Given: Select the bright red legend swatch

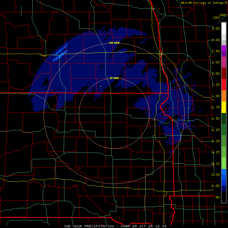Looking at the screenshot, I should (224, 85).
